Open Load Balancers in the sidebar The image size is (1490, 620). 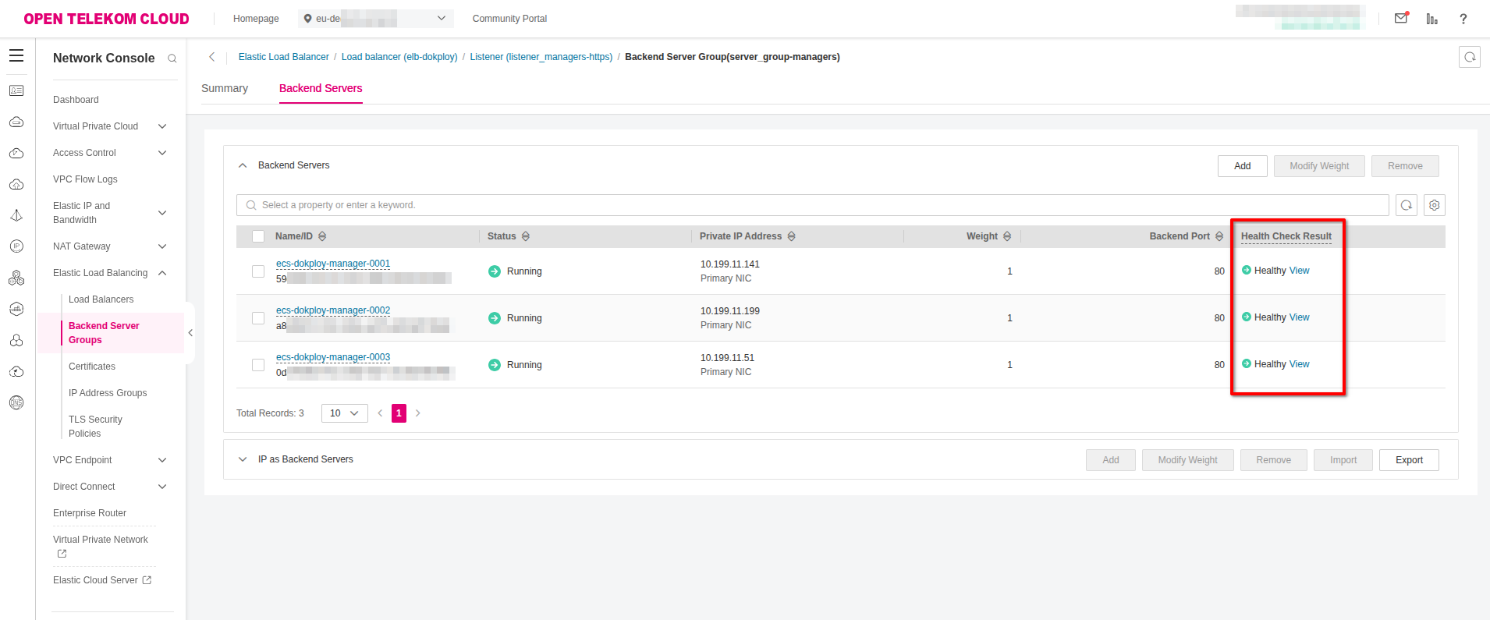point(101,299)
